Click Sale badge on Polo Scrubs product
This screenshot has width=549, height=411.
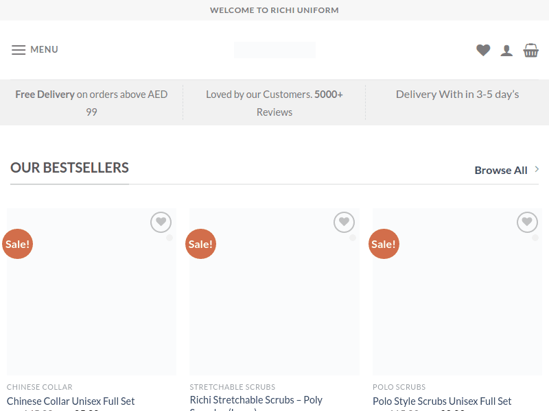(384, 244)
